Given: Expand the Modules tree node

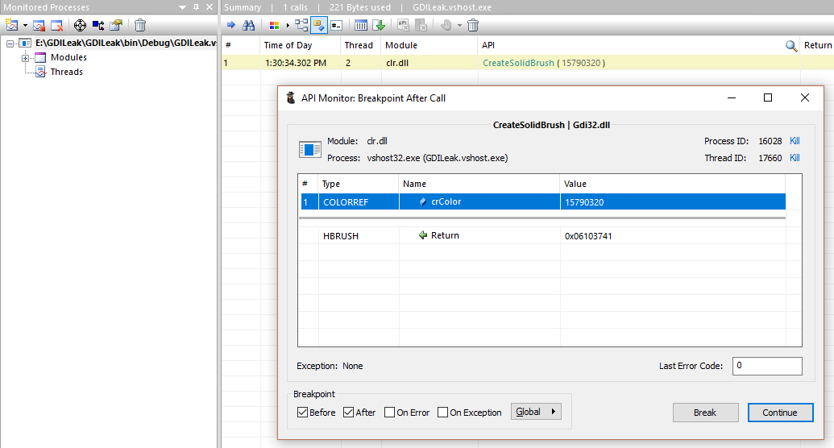Looking at the screenshot, I should pyautogui.click(x=25, y=58).
